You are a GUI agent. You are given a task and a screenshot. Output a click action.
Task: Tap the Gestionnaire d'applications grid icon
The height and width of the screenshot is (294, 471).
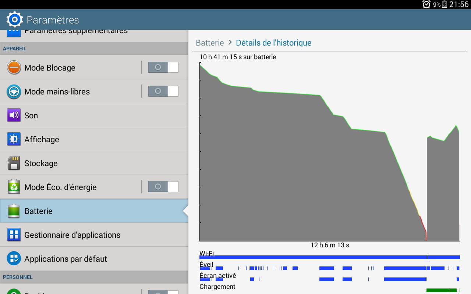tap(14, 235)
